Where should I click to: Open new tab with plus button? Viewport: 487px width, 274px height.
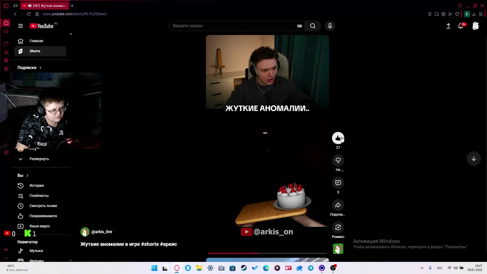pos(72,6)
